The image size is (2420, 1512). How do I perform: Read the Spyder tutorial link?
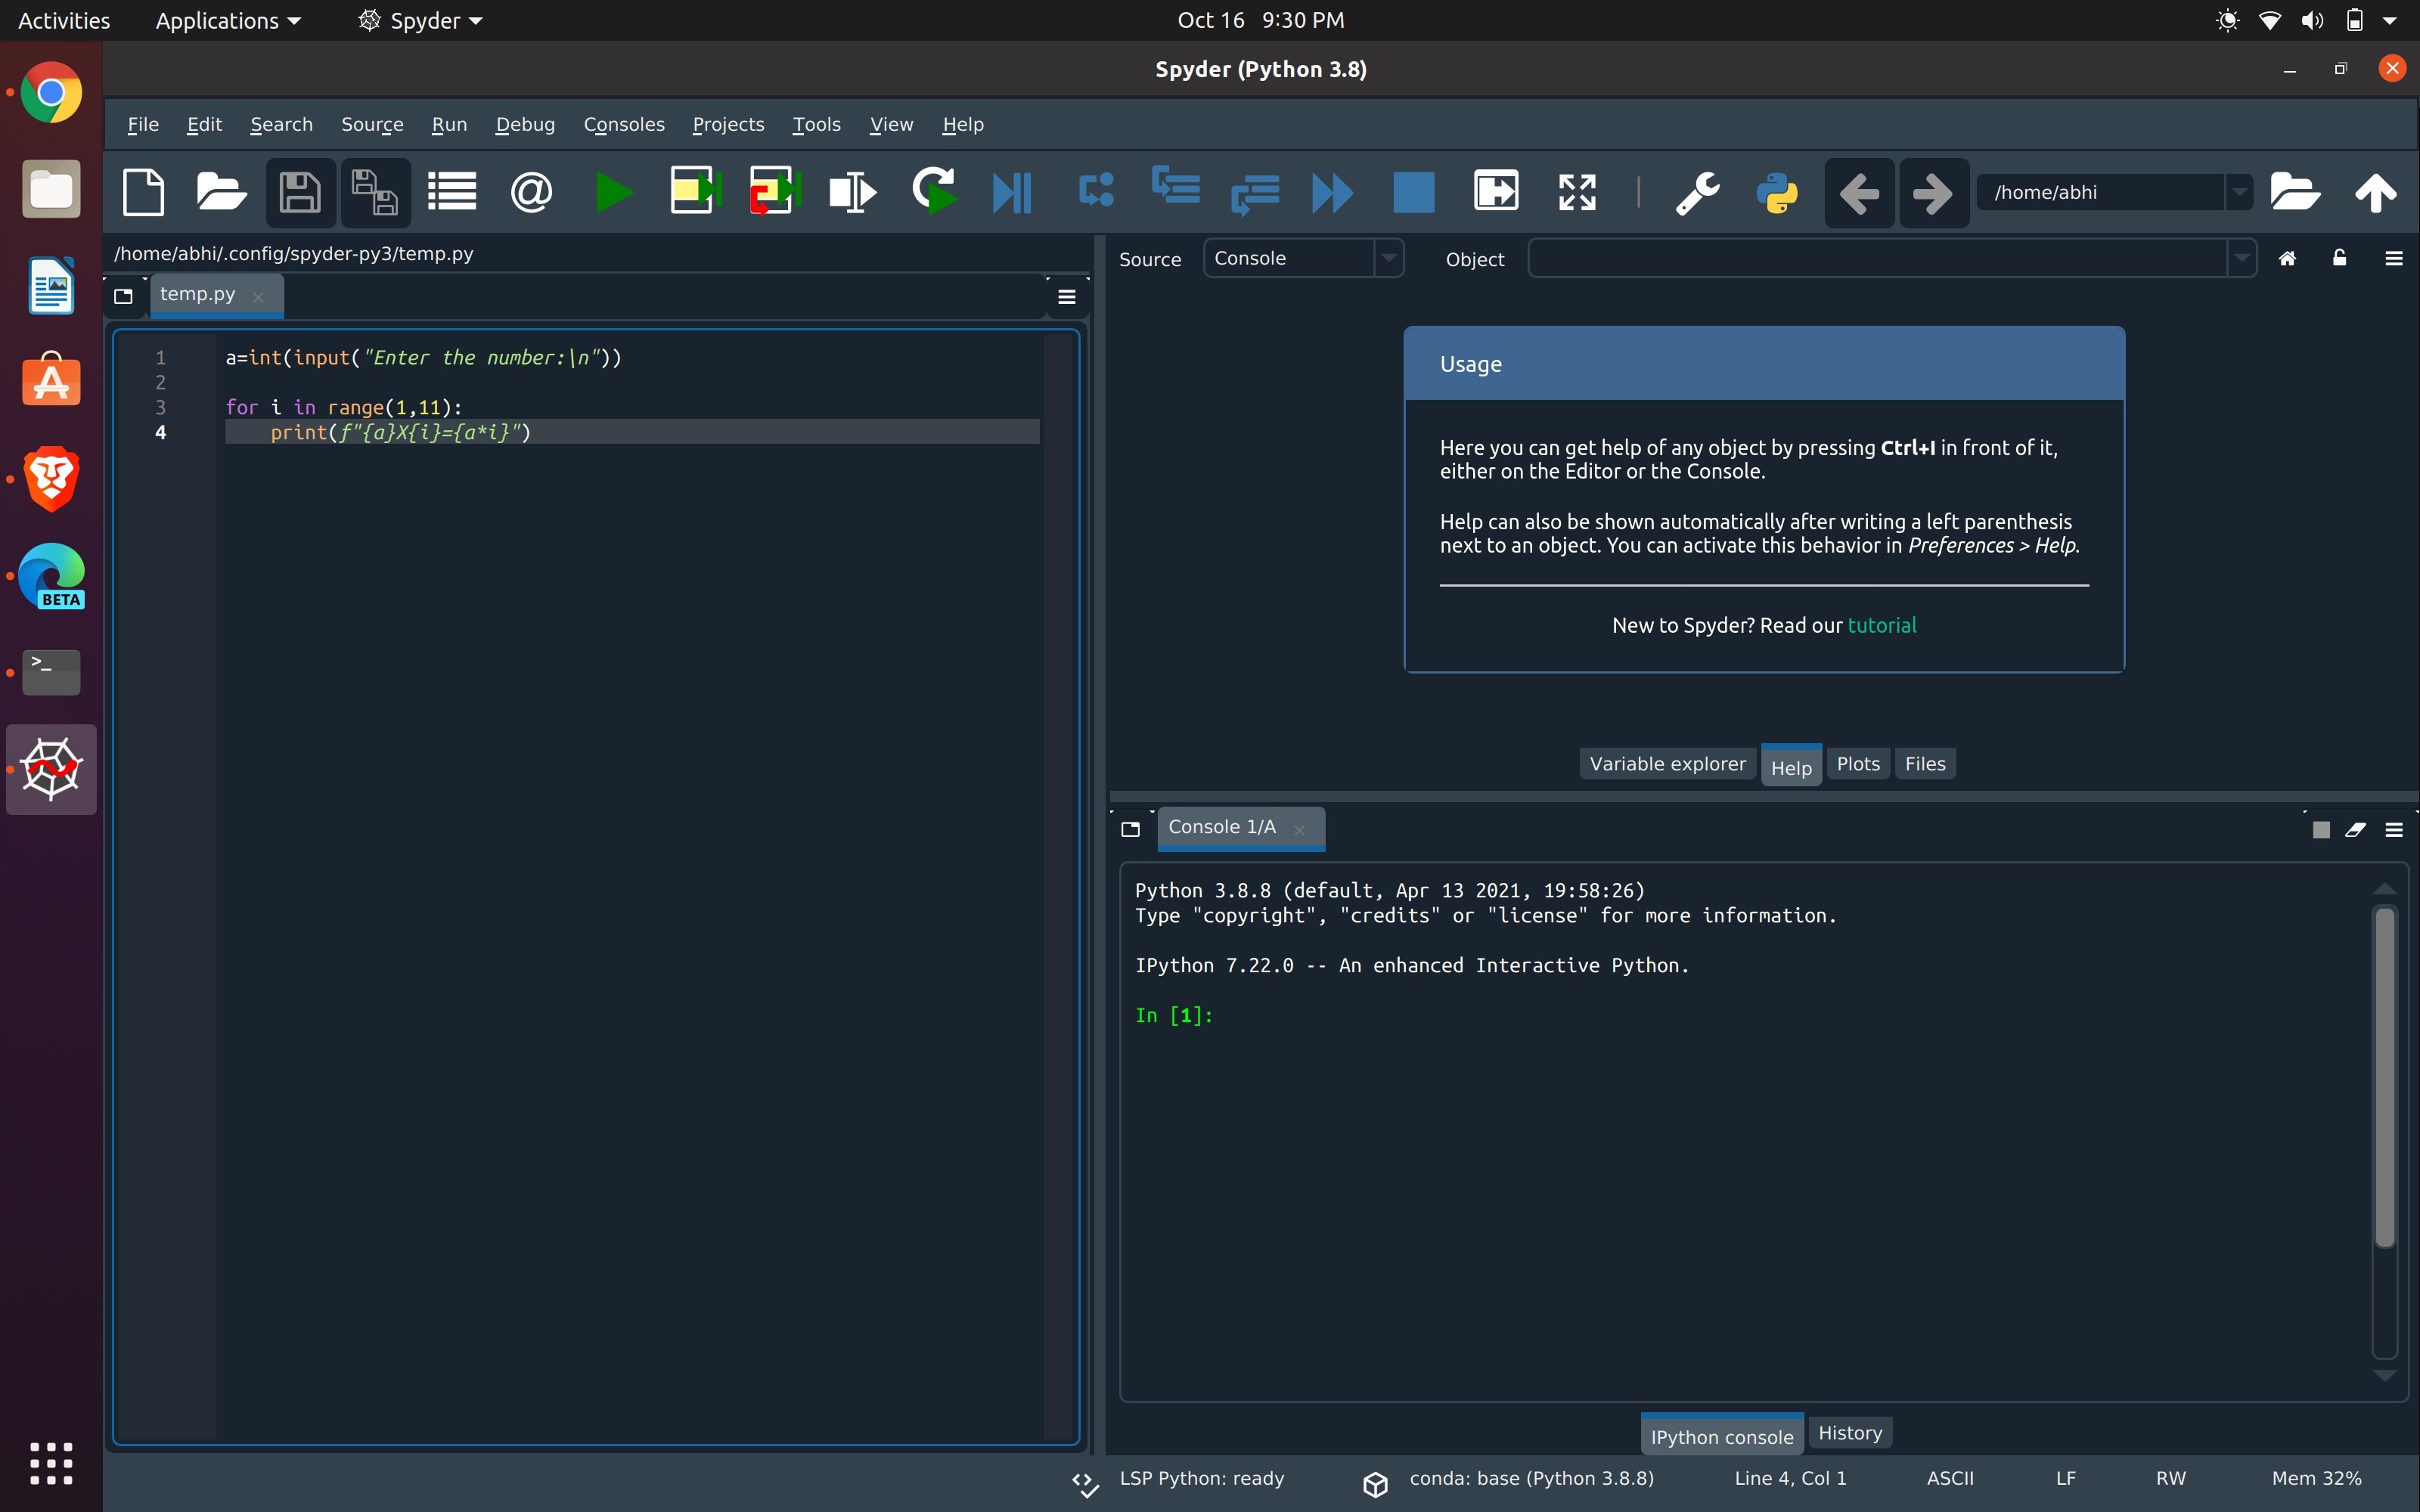(1882, 625)
